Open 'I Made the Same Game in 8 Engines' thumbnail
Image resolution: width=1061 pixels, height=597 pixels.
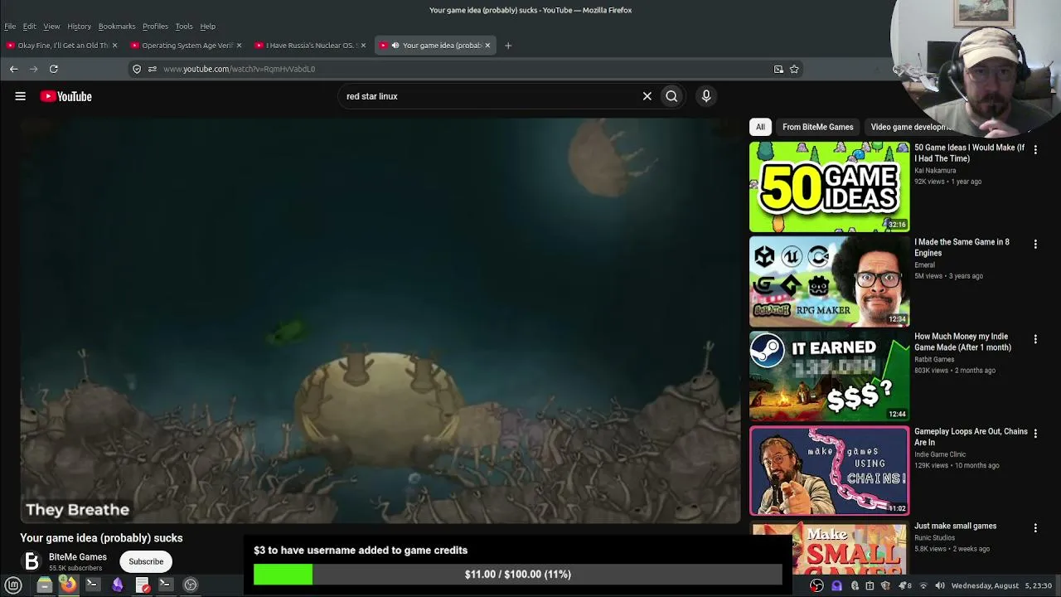829,281
